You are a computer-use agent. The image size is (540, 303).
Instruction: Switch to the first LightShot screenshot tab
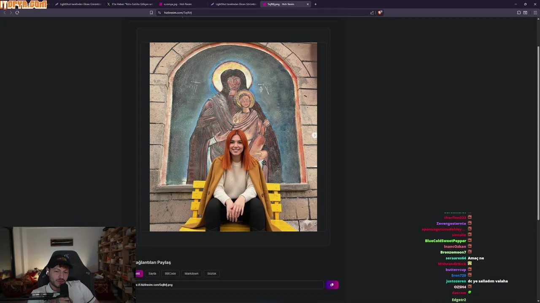click(78, 4)
